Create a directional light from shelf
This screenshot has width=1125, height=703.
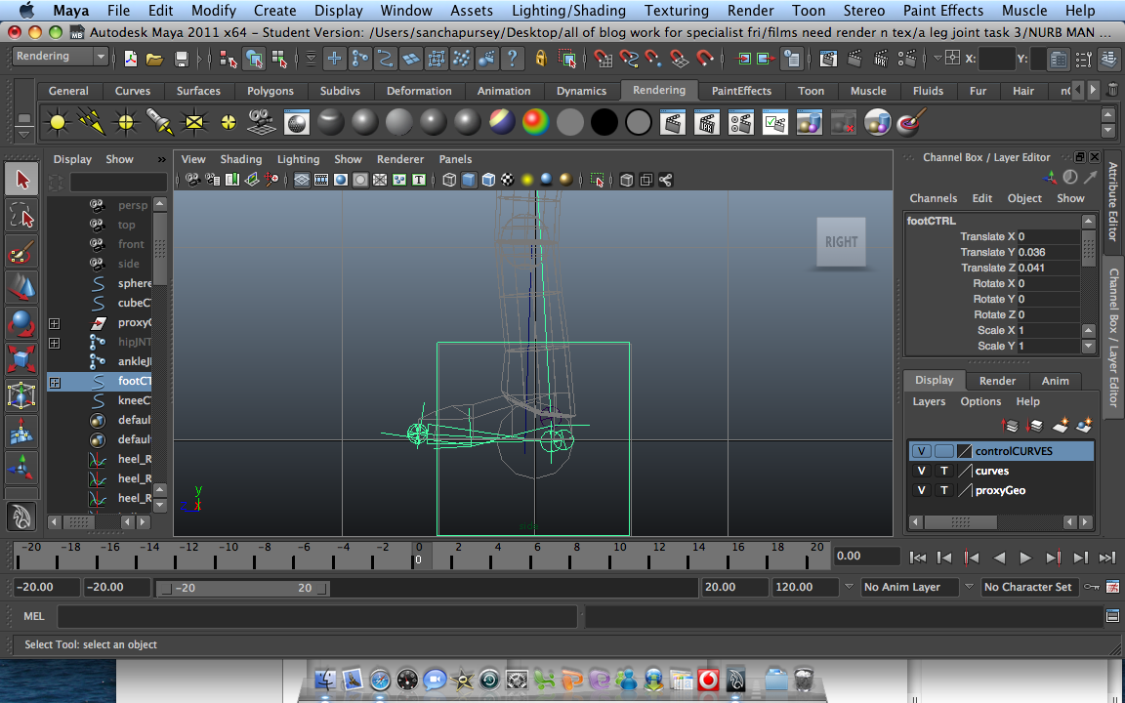pyautogui.click(x=92, y=123)
